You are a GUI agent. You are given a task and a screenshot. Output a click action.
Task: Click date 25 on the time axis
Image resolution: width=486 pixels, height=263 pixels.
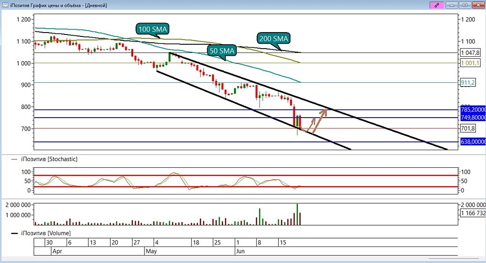(x=217, y=243)
